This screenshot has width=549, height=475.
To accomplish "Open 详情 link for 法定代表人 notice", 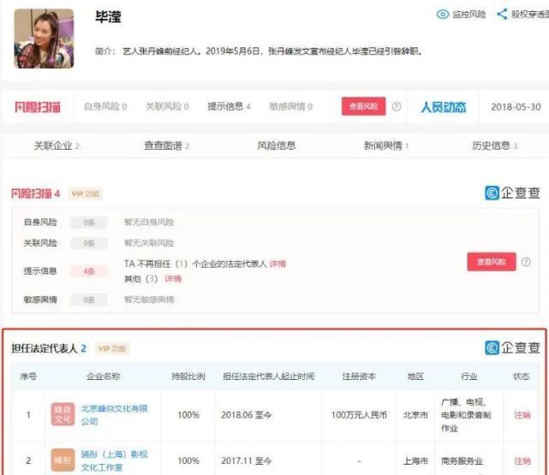I will click(277, 264).
